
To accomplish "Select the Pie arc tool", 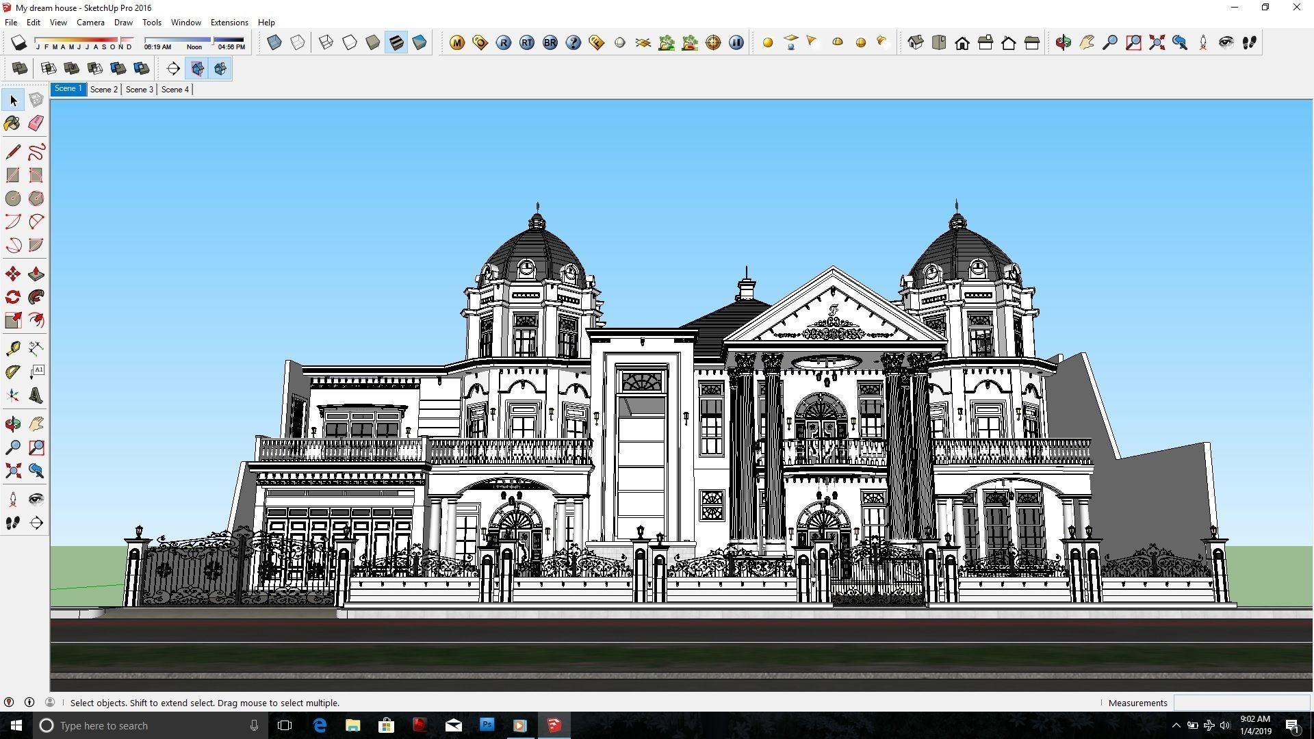I will click(x=36, y=245).
